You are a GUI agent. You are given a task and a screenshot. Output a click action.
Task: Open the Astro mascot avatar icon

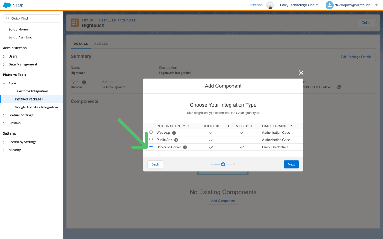click(x=270, y=5)
